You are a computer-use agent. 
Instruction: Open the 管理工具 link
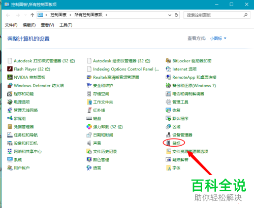click(x=180, y=102)
